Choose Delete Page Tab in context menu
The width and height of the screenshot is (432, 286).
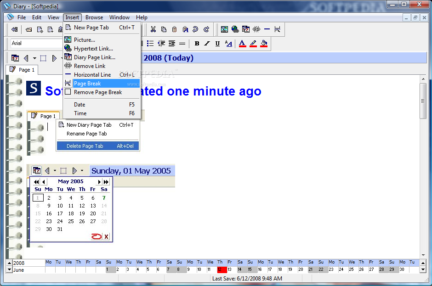(98, 146)
